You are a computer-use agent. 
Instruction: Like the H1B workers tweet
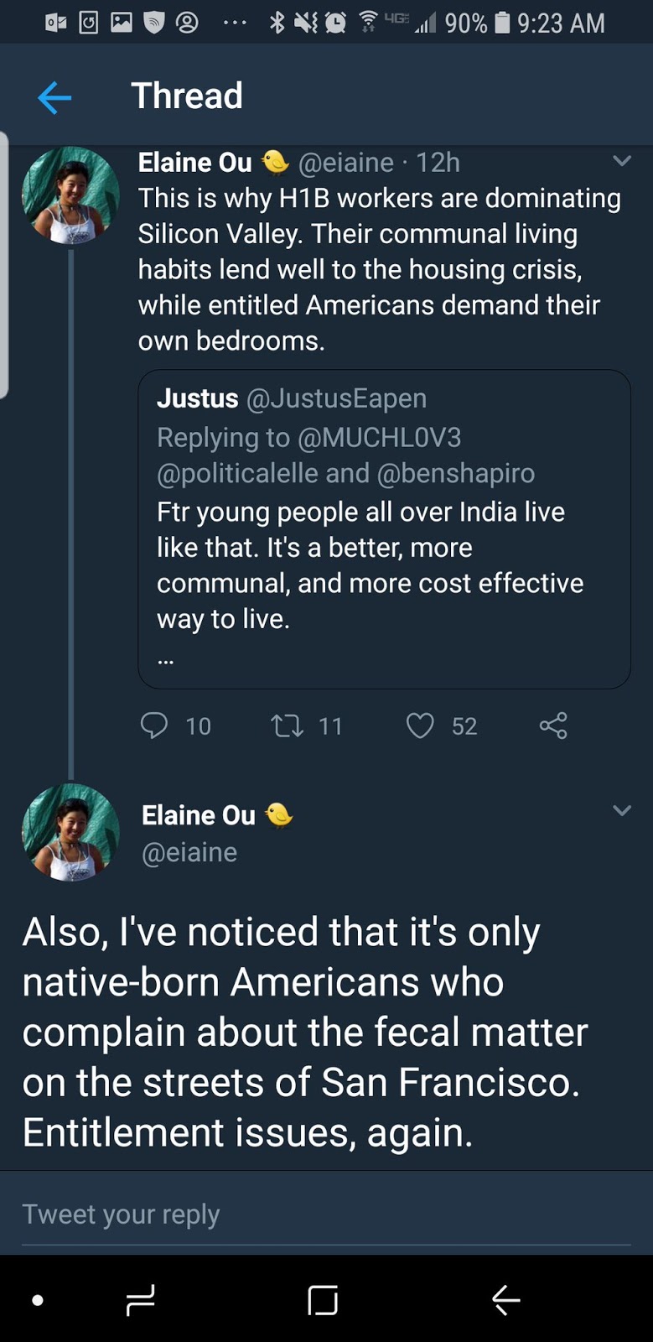(x=420, y=726)
